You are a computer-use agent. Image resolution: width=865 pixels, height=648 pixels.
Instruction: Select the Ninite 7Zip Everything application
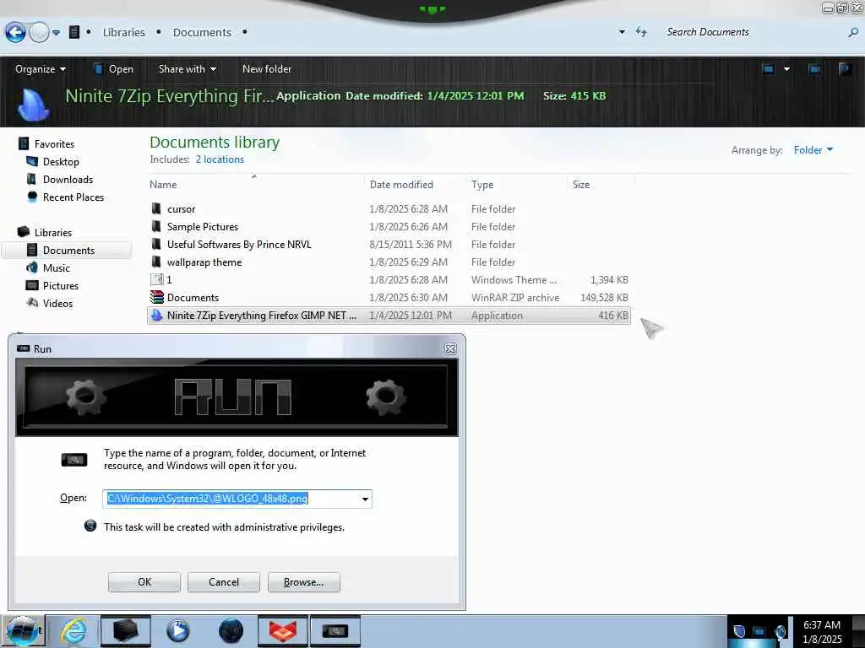pos(389,316)
